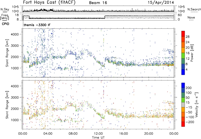The height and width of the screenshot is (139, 201).
Task: Click the 'Nave' legend label
Action: pos(191,17)
